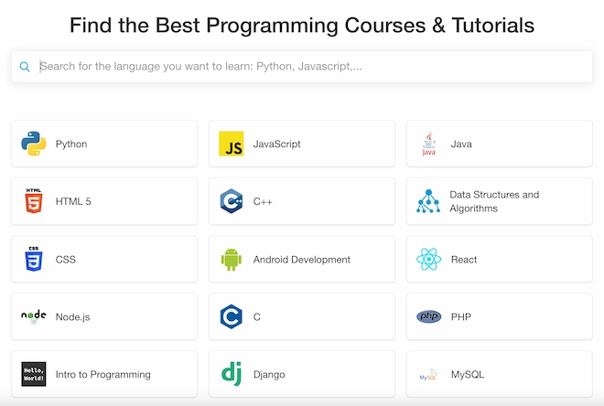604x406 pixels.
Task: Focus the language search input field
Action: click(302, 66)
